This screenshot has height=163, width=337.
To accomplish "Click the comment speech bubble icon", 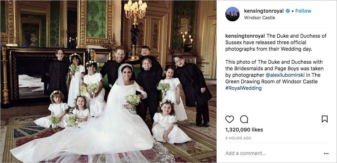I will [x=244, y=119].
